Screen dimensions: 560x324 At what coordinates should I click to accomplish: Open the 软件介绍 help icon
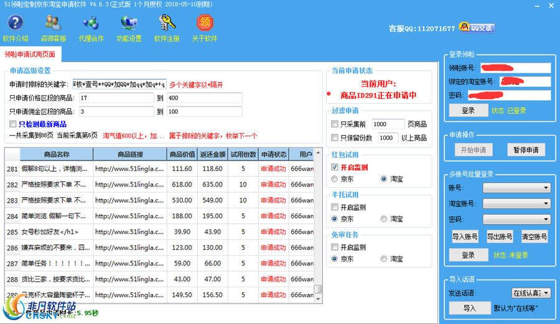(16, 22)
